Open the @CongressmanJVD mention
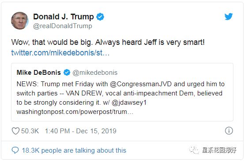244x161 pixels. coord(141,84)
